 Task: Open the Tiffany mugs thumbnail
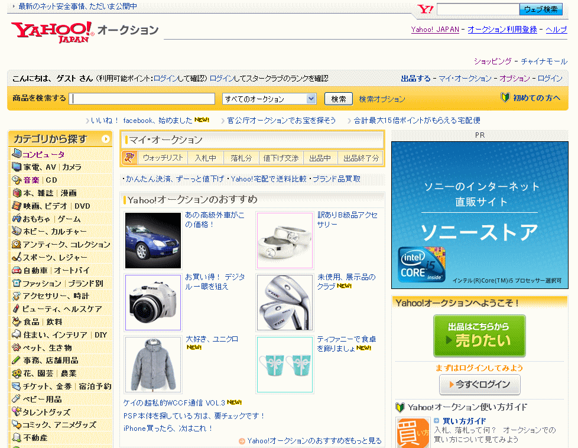point(285,364)
